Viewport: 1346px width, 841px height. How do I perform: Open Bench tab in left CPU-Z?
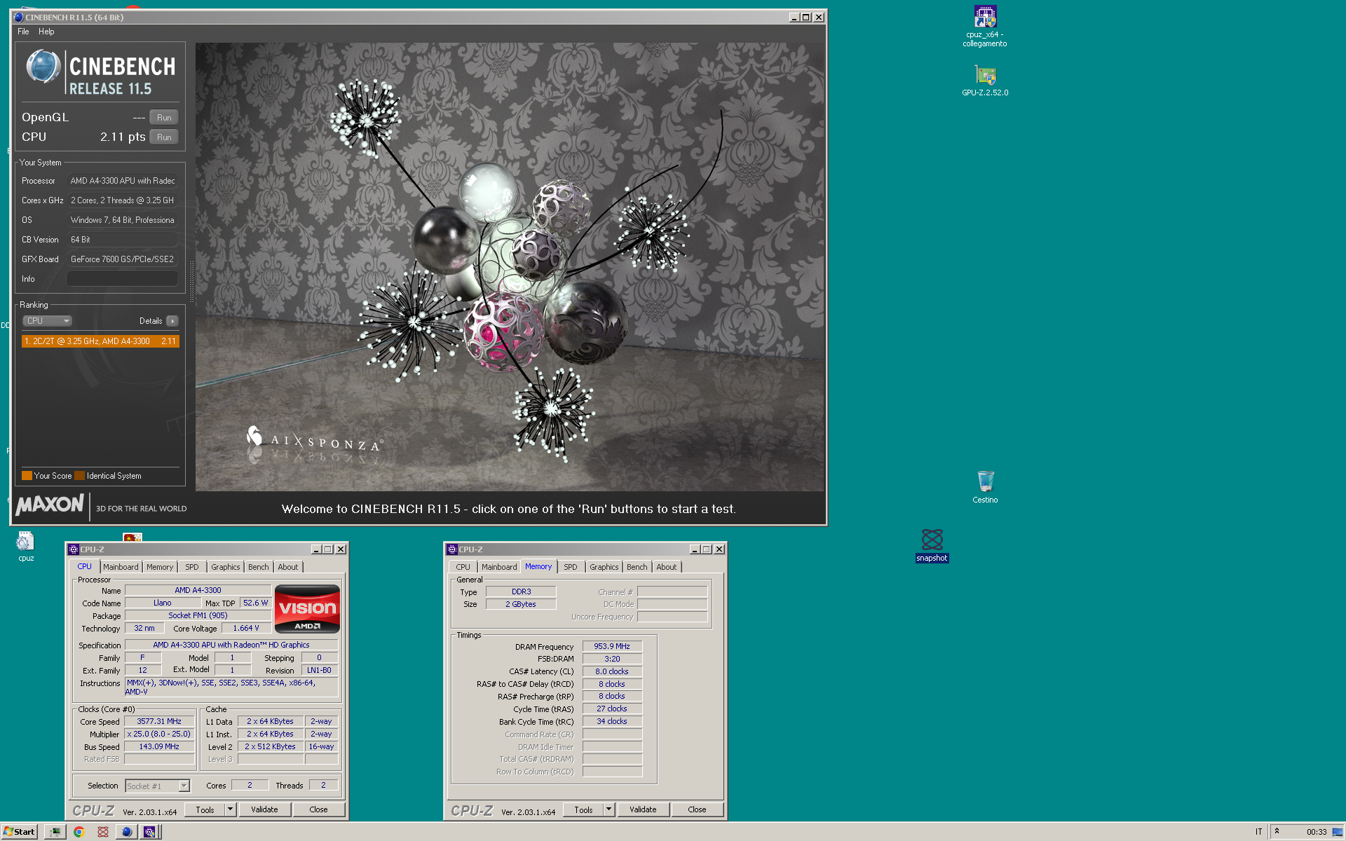click(x=259, y=567)
